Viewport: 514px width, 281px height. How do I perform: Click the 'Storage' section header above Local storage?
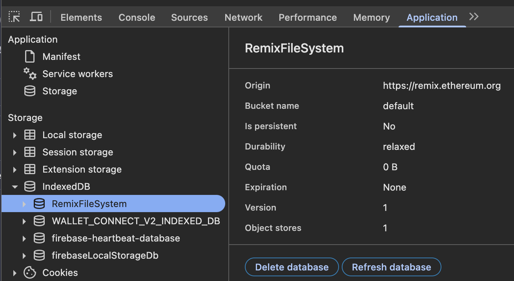coord(25,118)
